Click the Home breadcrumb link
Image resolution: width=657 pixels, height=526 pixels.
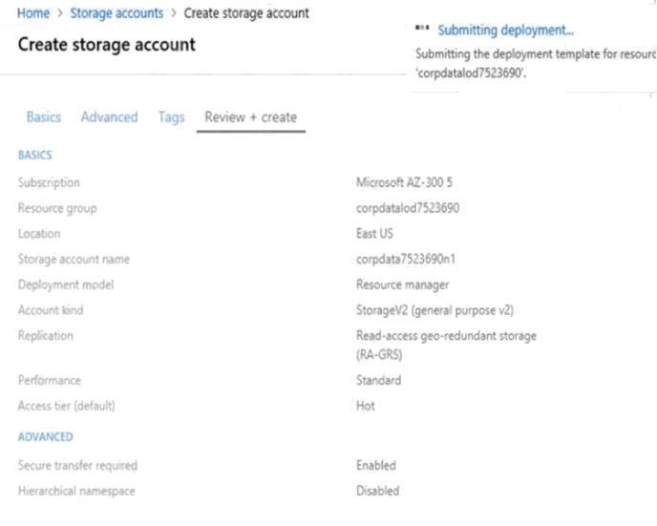(33, 13)
